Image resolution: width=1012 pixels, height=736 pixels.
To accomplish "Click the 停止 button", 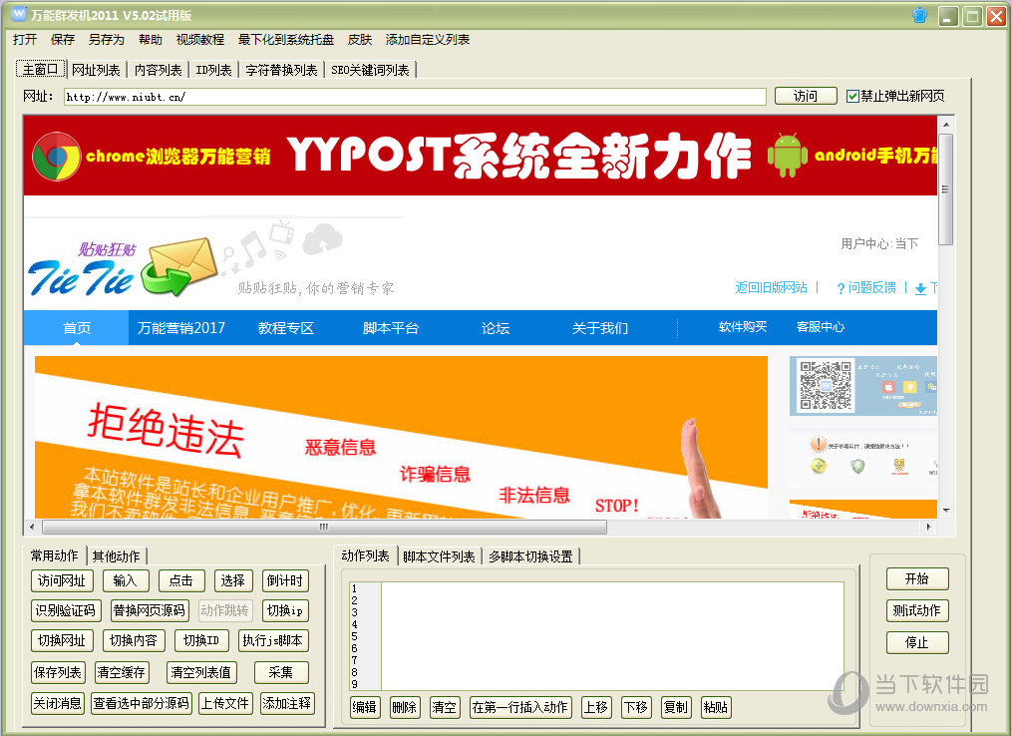I will pyautogui.click(x=917, y=642).
